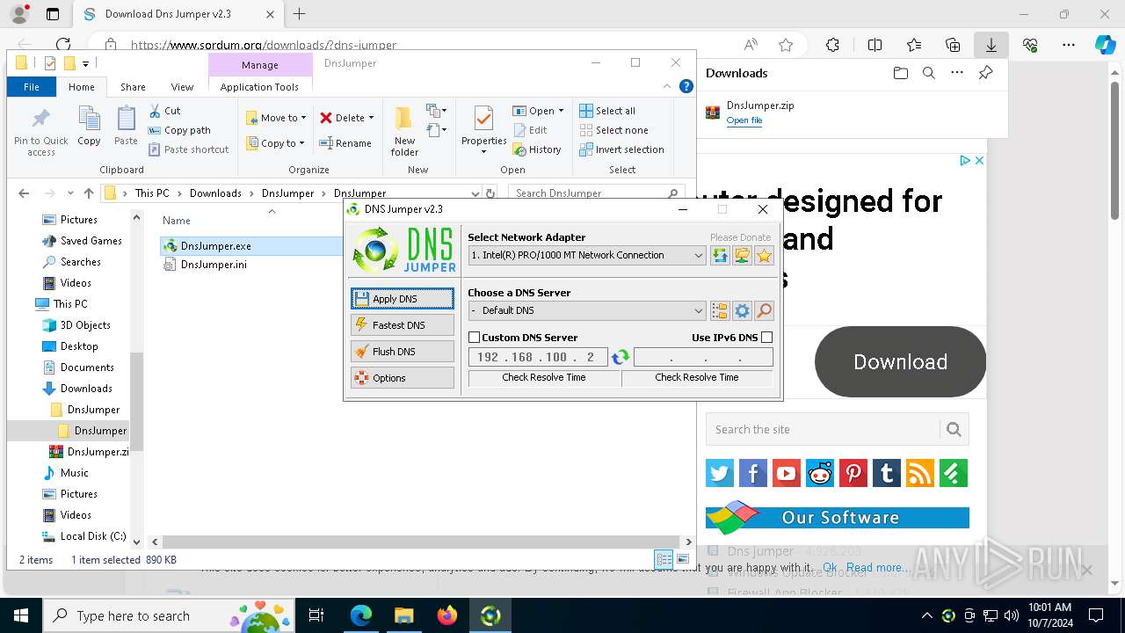Click the network connections folder icon in DNS Jumper
The width and height of the screenshot is (1125, 633).
(742, 256)
